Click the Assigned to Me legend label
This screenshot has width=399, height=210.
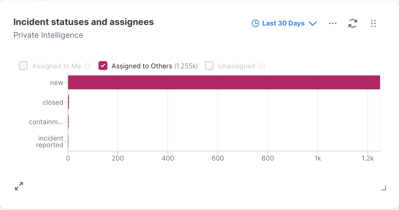tap(57, 66)
